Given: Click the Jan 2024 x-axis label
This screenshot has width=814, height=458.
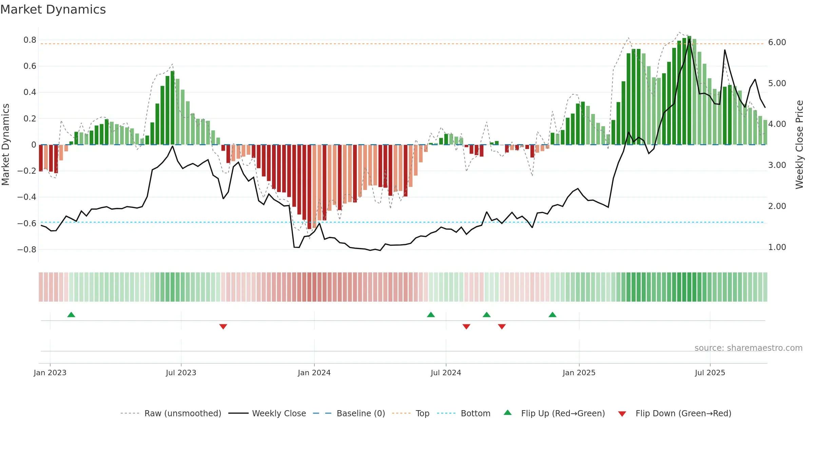Looking at the screenshot, I should (x=314, y=373).
